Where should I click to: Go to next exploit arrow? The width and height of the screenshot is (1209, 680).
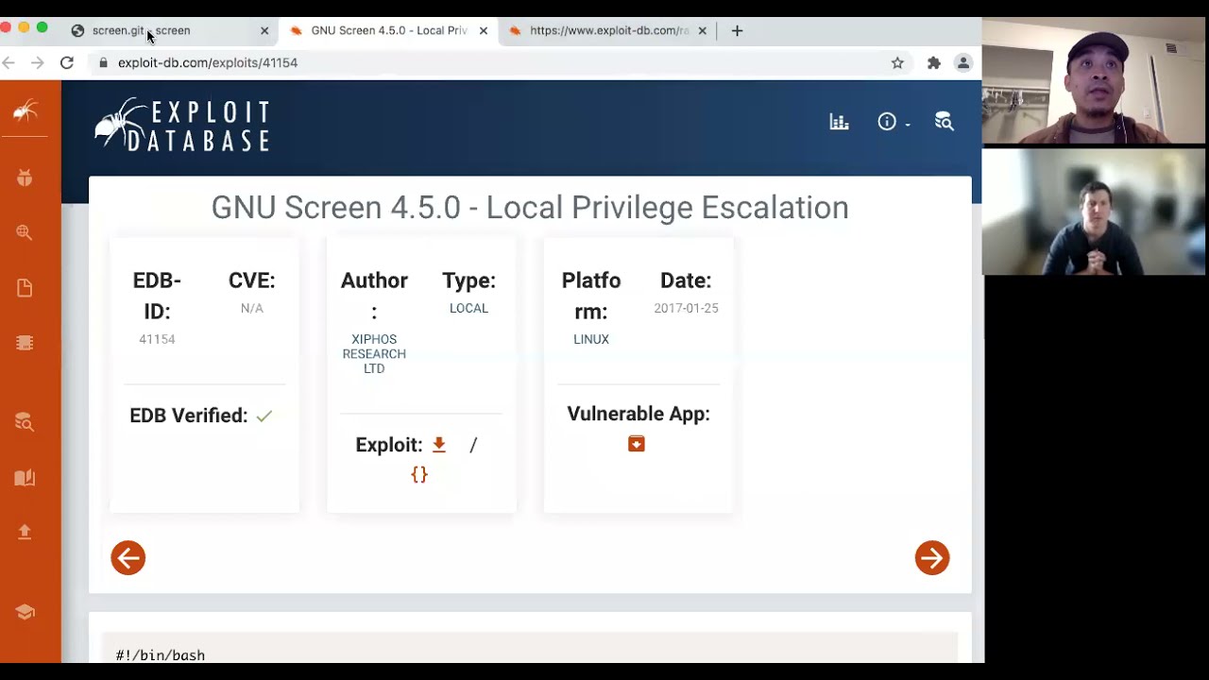pos(932,557)
